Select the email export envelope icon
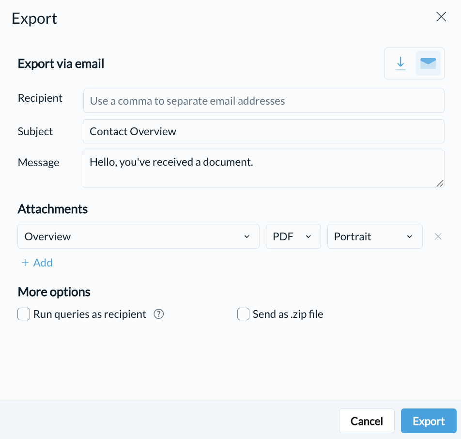 pos(428,63)
